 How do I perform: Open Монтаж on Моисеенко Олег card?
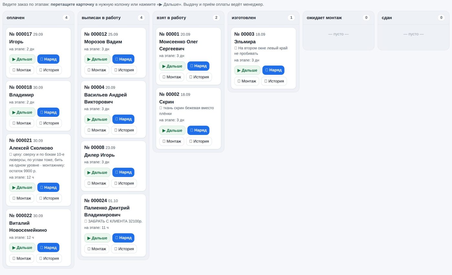pos(172,77)
